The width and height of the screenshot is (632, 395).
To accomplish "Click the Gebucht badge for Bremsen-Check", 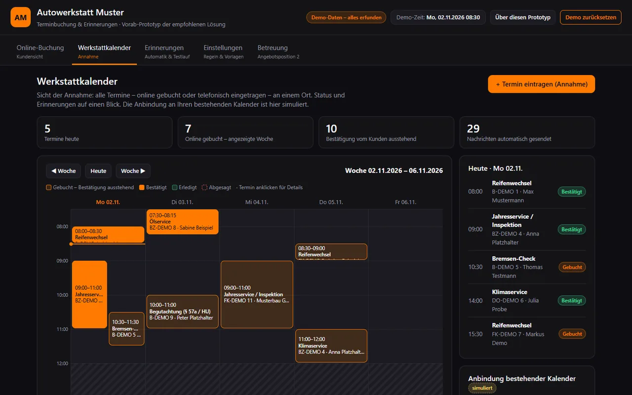I will click(x=572, y=267).
